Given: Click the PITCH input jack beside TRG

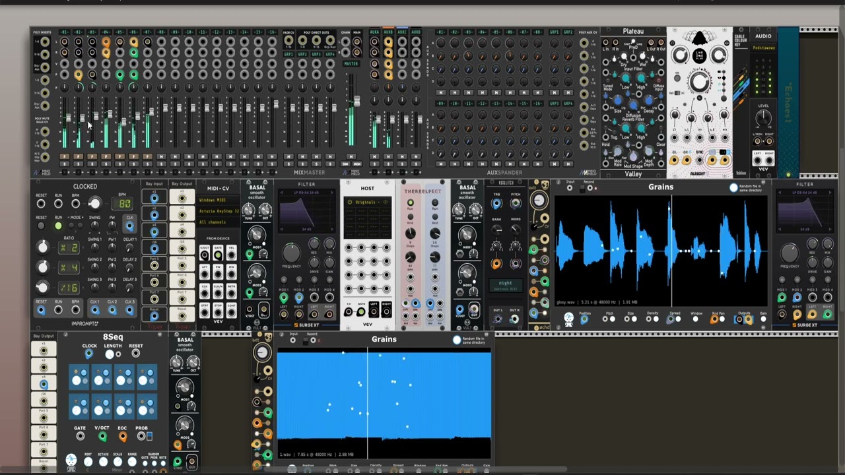Looking at the screenshot, I should click(x=515, y=204).
